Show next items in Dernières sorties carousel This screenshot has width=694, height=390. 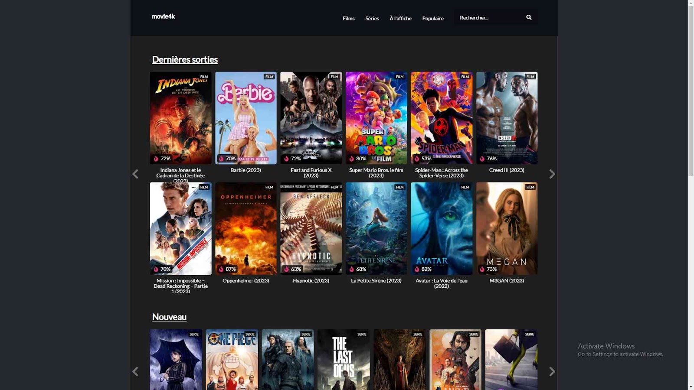click(x=552, y=174)
